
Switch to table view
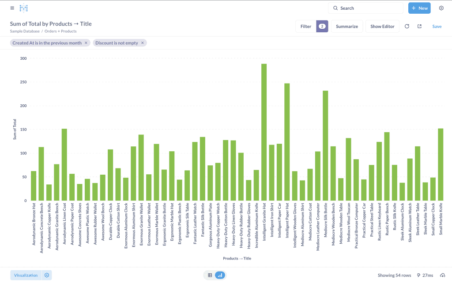point(210,275)
